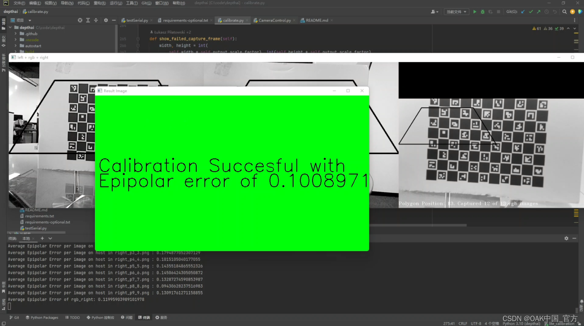Open terminal panel gear settings
The image size is (584, 326).
pyautogui.click(x=566, y=238)
